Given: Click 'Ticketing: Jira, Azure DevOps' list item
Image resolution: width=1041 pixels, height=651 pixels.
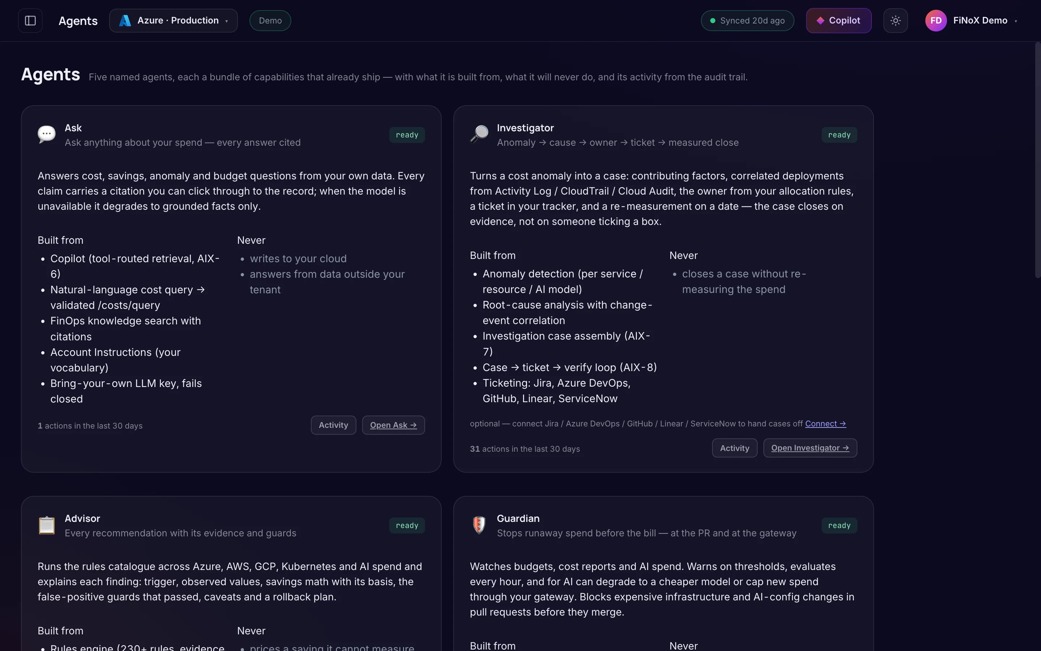Looking at the screenshot, I should pos(556,391).
